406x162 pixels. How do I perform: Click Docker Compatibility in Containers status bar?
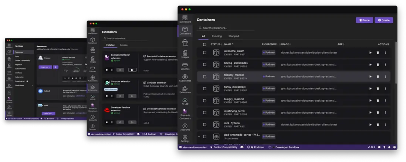(x=223, y=147)
